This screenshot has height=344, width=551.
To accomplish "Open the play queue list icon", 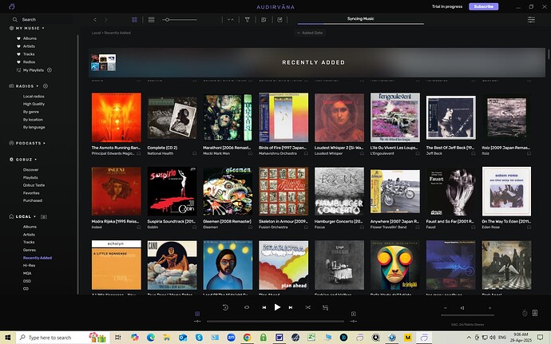I will tap(325, 308).
